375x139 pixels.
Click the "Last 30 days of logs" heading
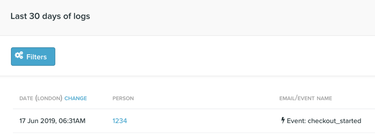pyautogui.click(x=50, y=16)
